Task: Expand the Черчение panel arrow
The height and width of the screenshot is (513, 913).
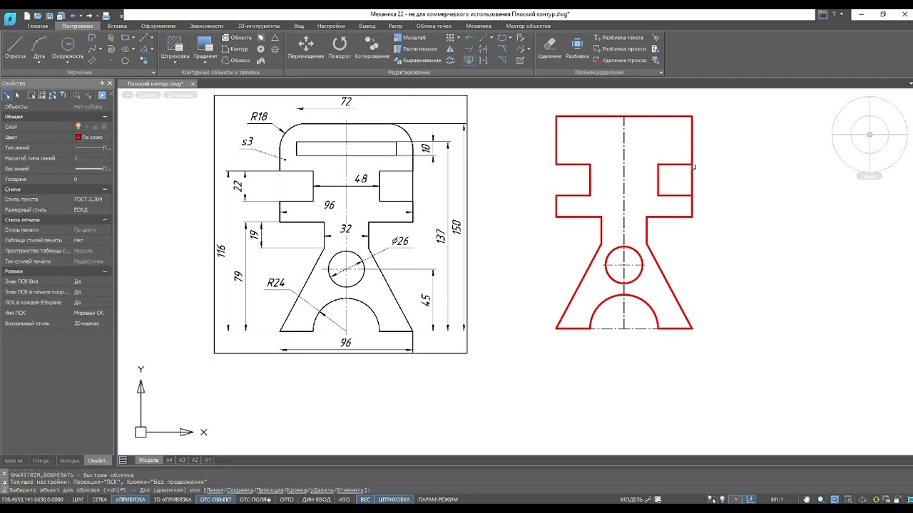Action: click(x=153, y=73)
